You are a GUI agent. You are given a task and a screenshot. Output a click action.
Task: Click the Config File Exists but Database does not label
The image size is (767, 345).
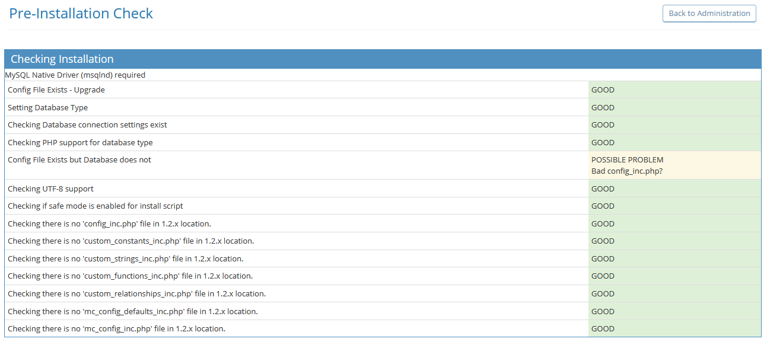79,160
